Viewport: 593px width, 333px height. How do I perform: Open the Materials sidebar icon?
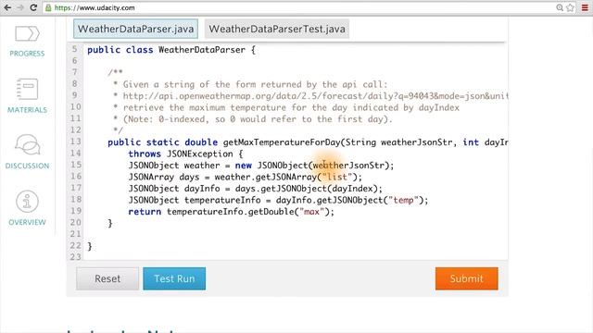(27, 89)
